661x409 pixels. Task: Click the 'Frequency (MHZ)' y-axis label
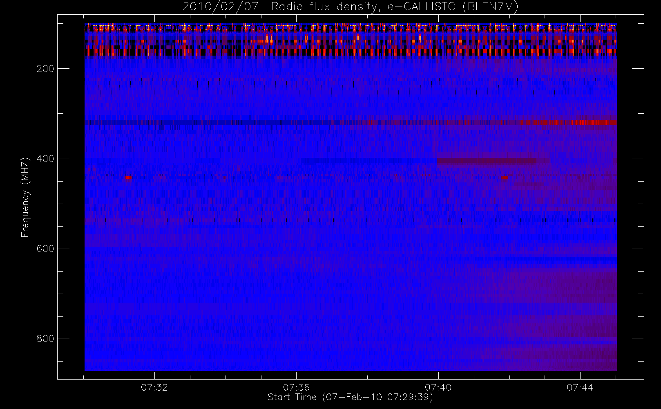(25, 197)
